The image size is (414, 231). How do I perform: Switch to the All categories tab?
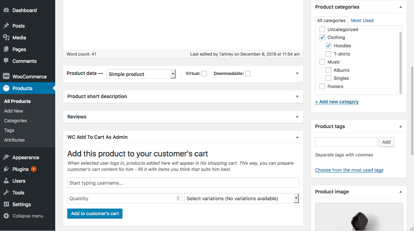point(331,20)
